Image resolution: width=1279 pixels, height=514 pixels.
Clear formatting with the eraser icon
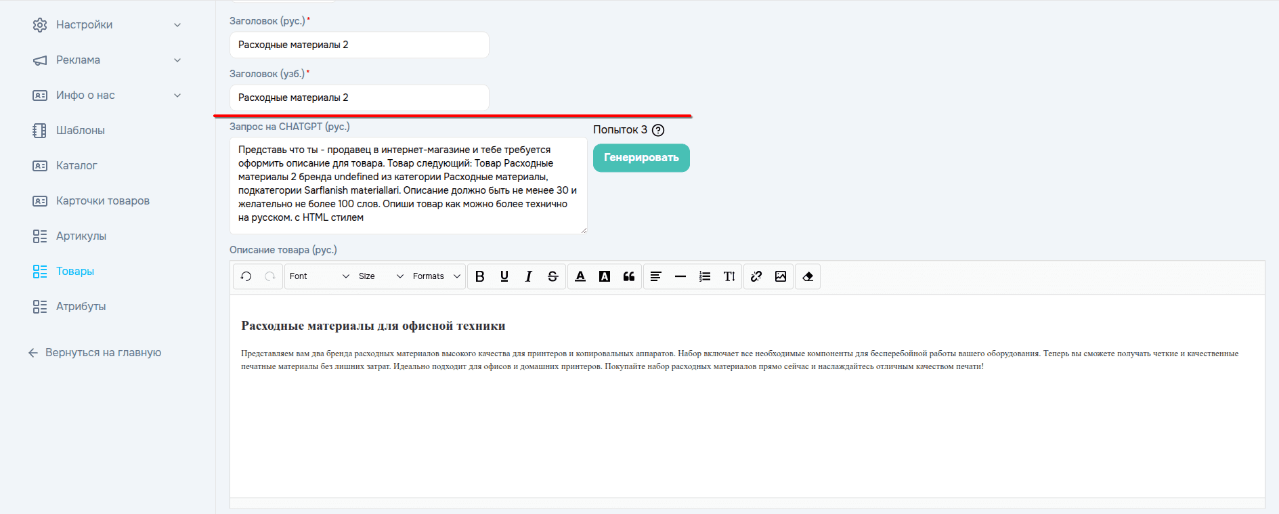tap(808, 276)
